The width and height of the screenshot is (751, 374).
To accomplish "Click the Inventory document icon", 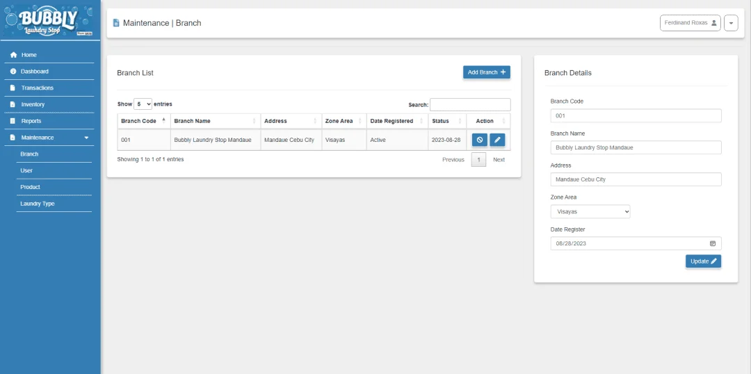I will (x=13, y=104).
